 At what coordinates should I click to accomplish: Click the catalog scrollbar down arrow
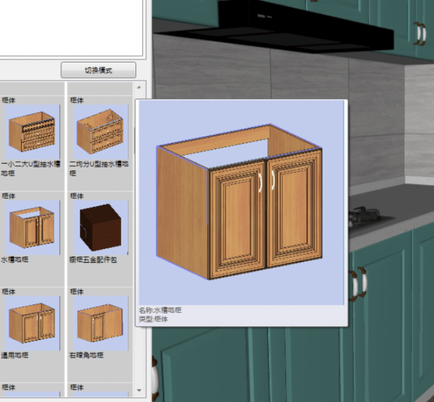(139, 390)
